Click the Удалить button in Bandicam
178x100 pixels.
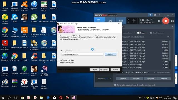click(x=164, y=78)
